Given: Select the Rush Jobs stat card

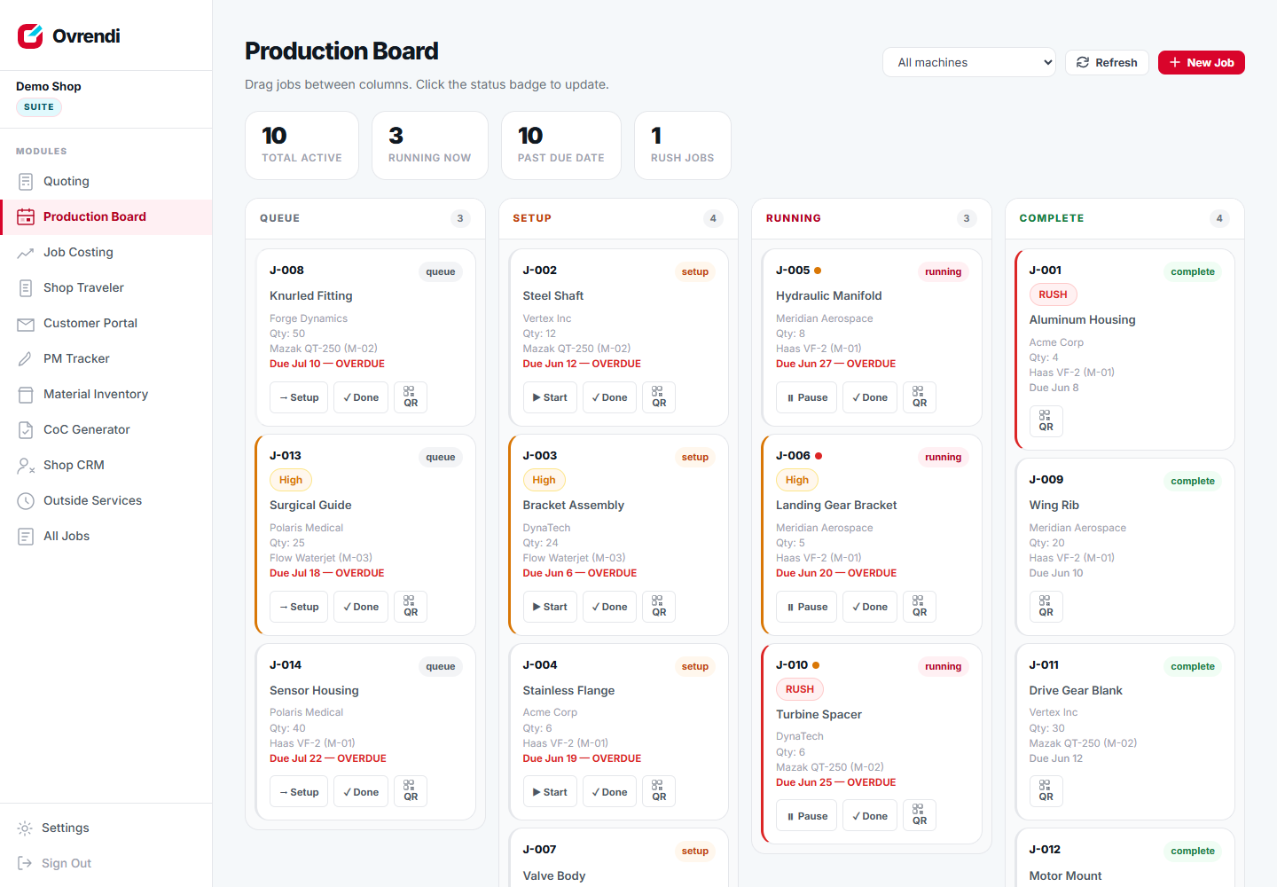Looking at the screenshot, I should (x=683, y=145).
